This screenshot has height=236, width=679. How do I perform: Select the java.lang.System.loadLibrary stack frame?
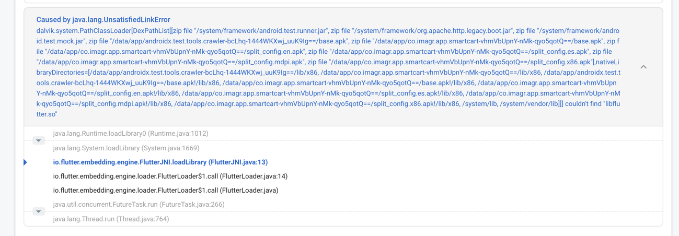[126, 148]
